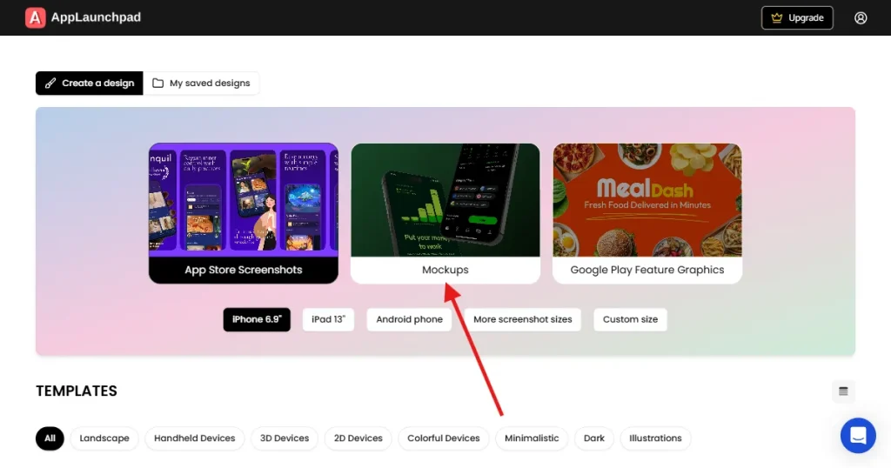This screenshot has width=891, height=468.
Task: Filter templates by Minimalistic
Action: 532,438
